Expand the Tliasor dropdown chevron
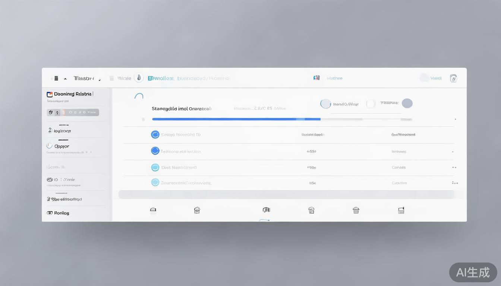 click(100, 79)
